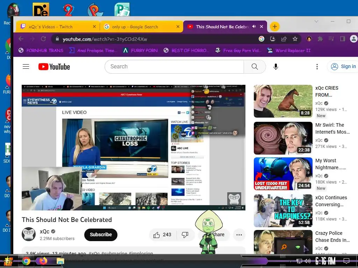358x268 pixels.
Task: Like the video with thumbs up
Action: [x=162, y=235]
